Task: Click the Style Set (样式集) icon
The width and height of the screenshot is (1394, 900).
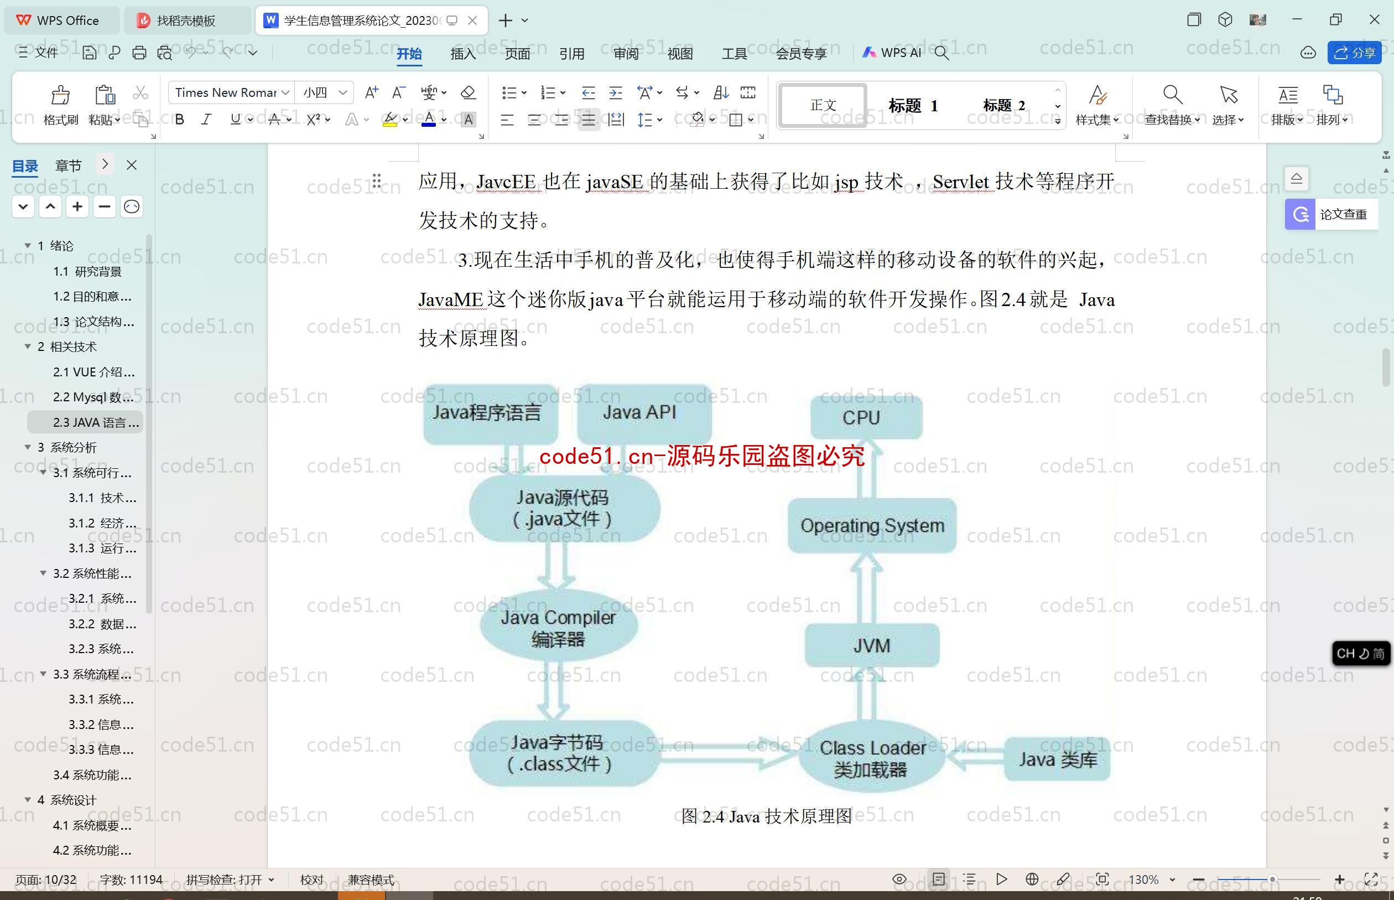Action: 1097,95
